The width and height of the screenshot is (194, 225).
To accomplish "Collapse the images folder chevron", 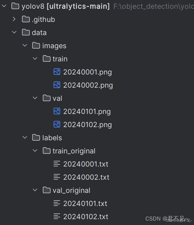I will tap(25, 45).
